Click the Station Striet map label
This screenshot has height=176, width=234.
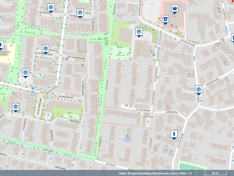[217, 45]
